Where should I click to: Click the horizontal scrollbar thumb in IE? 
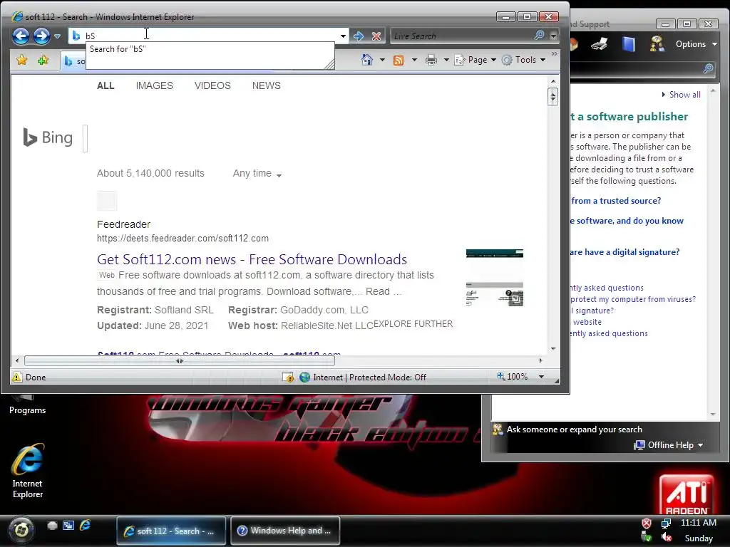(179, 360)
